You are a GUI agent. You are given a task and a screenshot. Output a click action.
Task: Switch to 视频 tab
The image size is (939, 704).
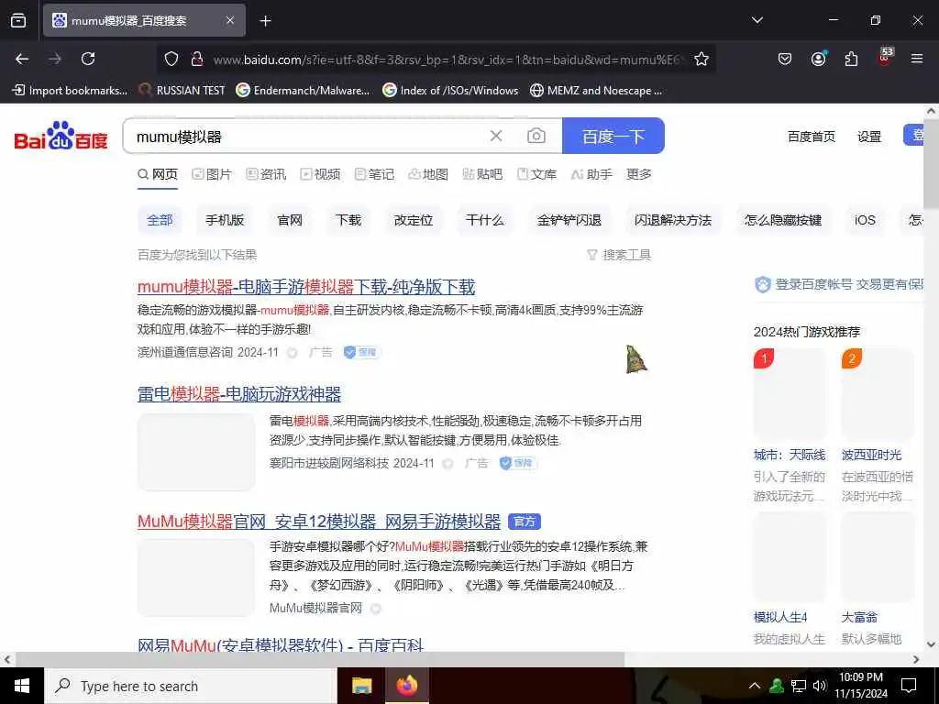[320, 174]
